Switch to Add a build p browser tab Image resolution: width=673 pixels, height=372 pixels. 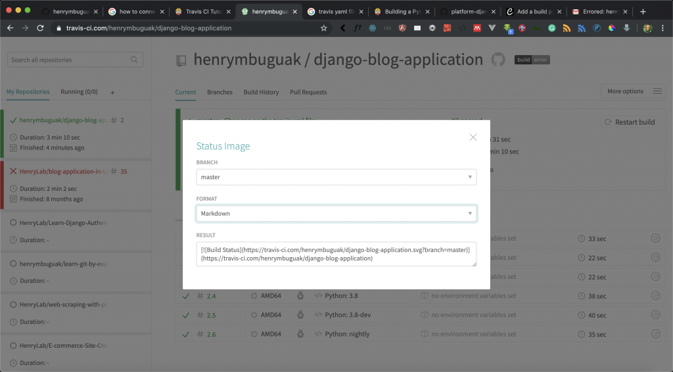(x=534, y=12)
